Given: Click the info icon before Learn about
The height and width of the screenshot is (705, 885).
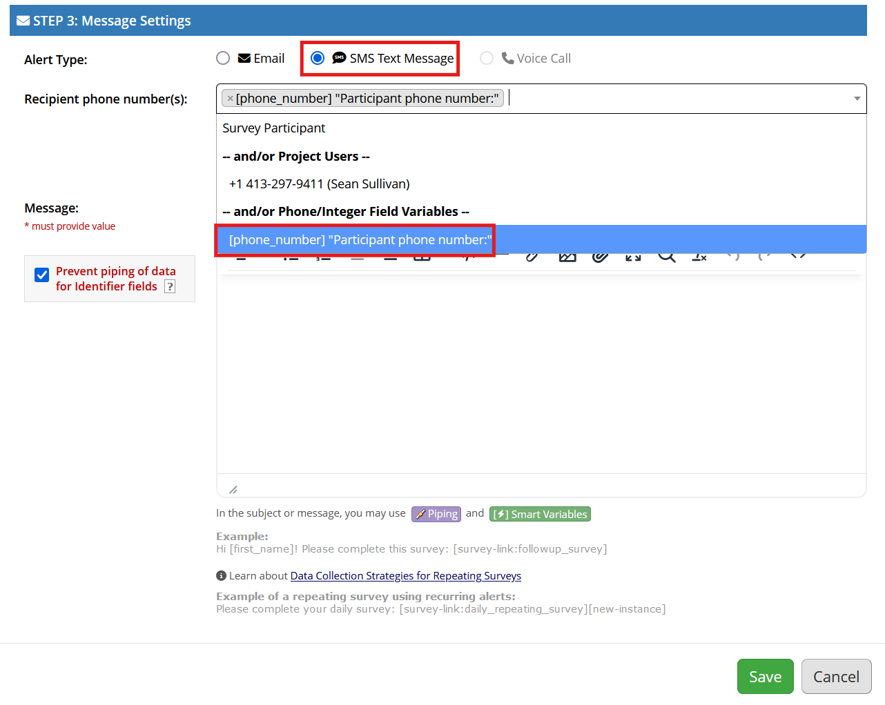Looking at the screenshot, I should 221,576.
